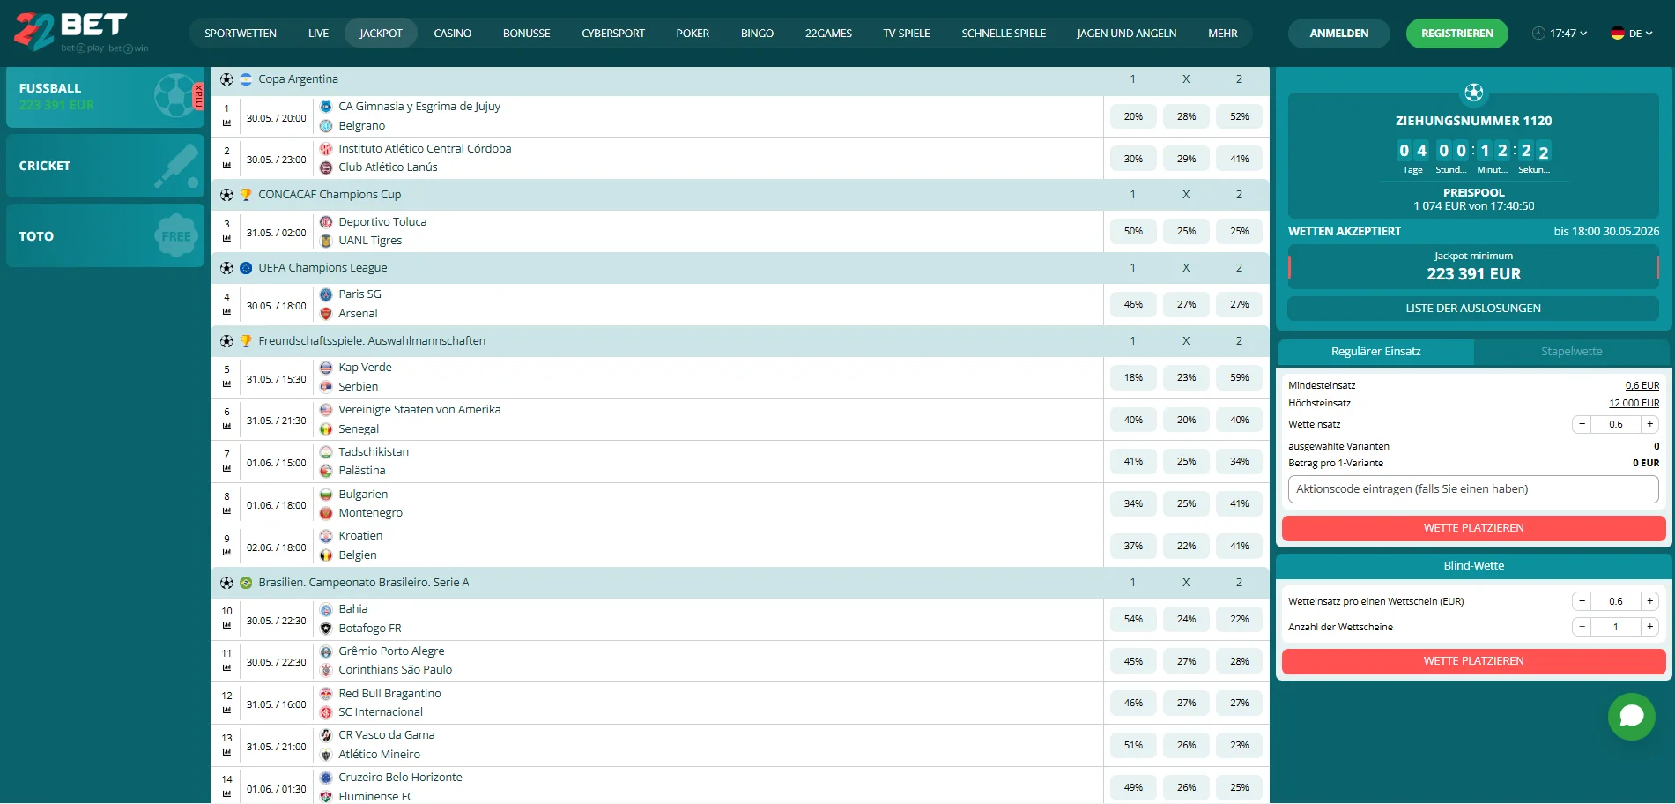Open the CASINO menu item
This screenshot has height=804, width=1675.
tap(452, 33)
